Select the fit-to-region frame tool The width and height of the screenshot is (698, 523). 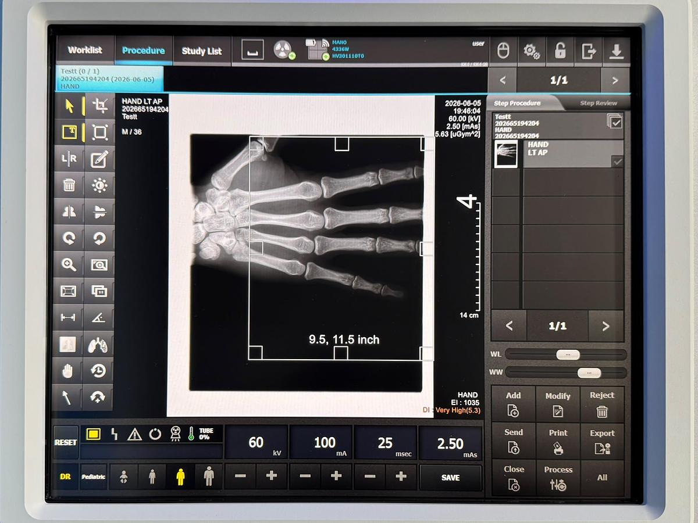(100, 133)
